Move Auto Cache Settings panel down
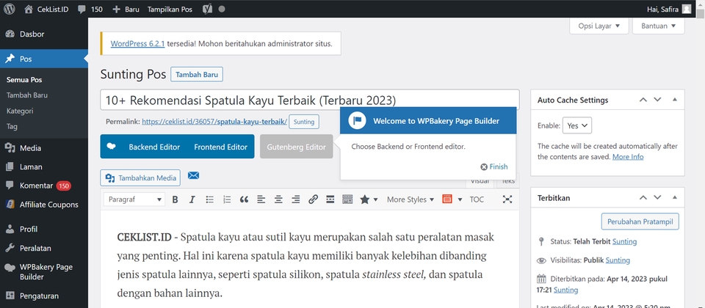This screenshot has height=308, width=705. 657,100
